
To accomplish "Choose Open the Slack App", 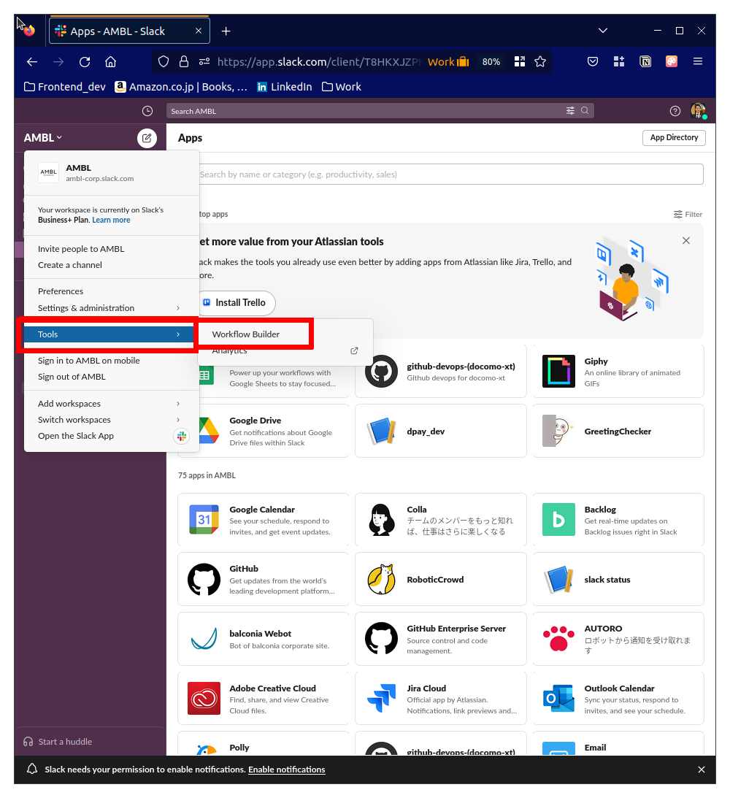I will click(76, 436).
